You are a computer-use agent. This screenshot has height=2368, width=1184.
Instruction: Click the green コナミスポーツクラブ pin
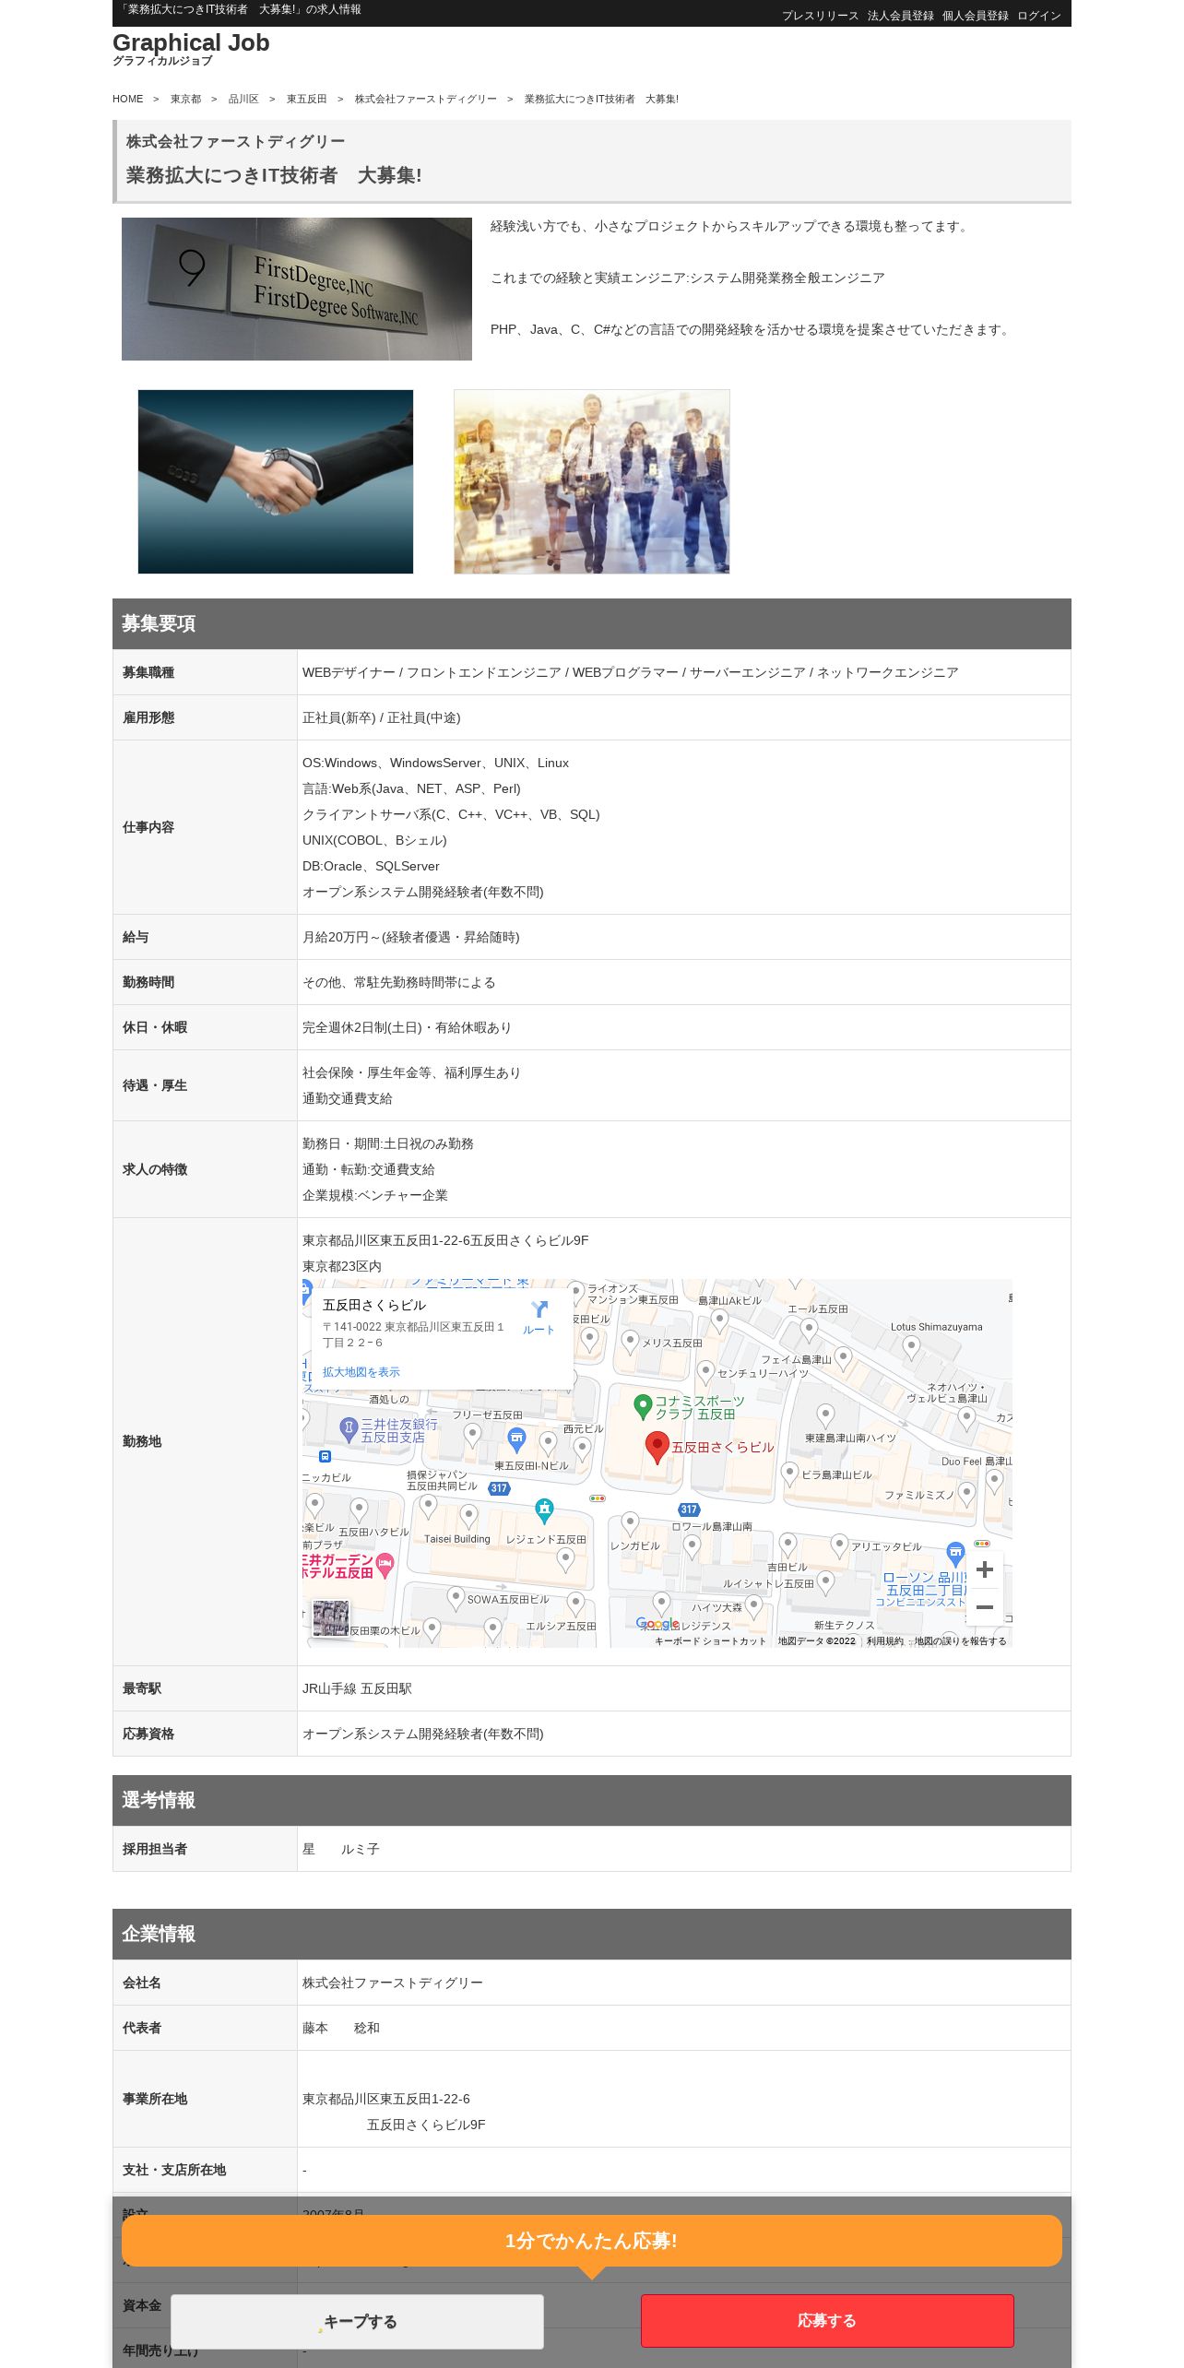644,1406
